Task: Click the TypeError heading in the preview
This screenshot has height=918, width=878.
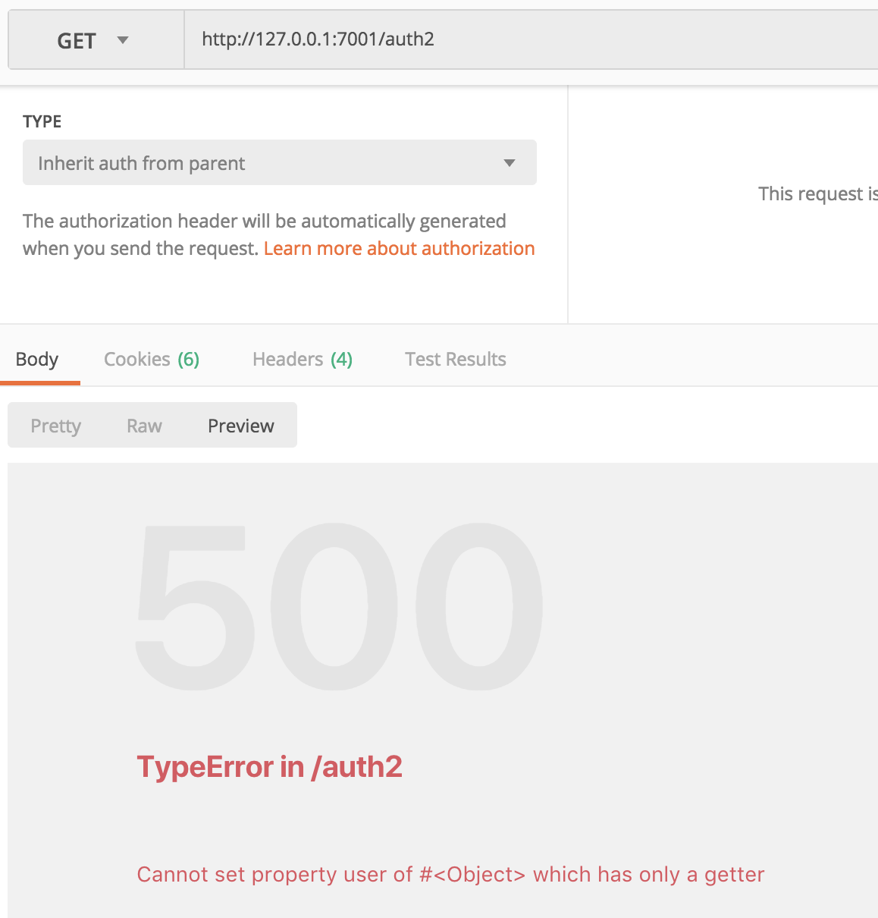Action: (x=269, y=767)
